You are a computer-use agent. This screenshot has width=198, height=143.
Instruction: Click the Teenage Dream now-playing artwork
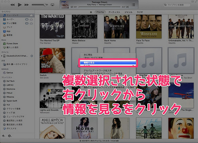[x=65, y=5]
